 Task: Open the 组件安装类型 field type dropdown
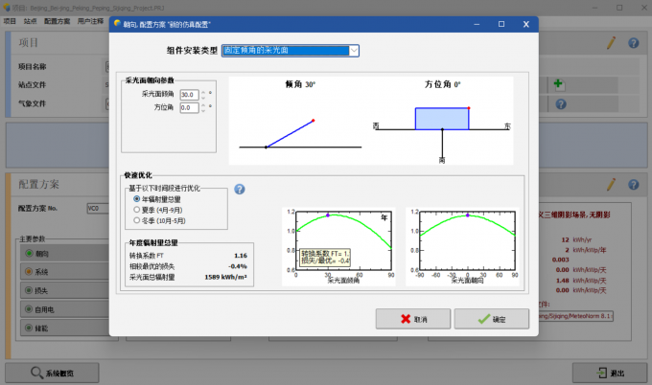click(x=291, y=50)
